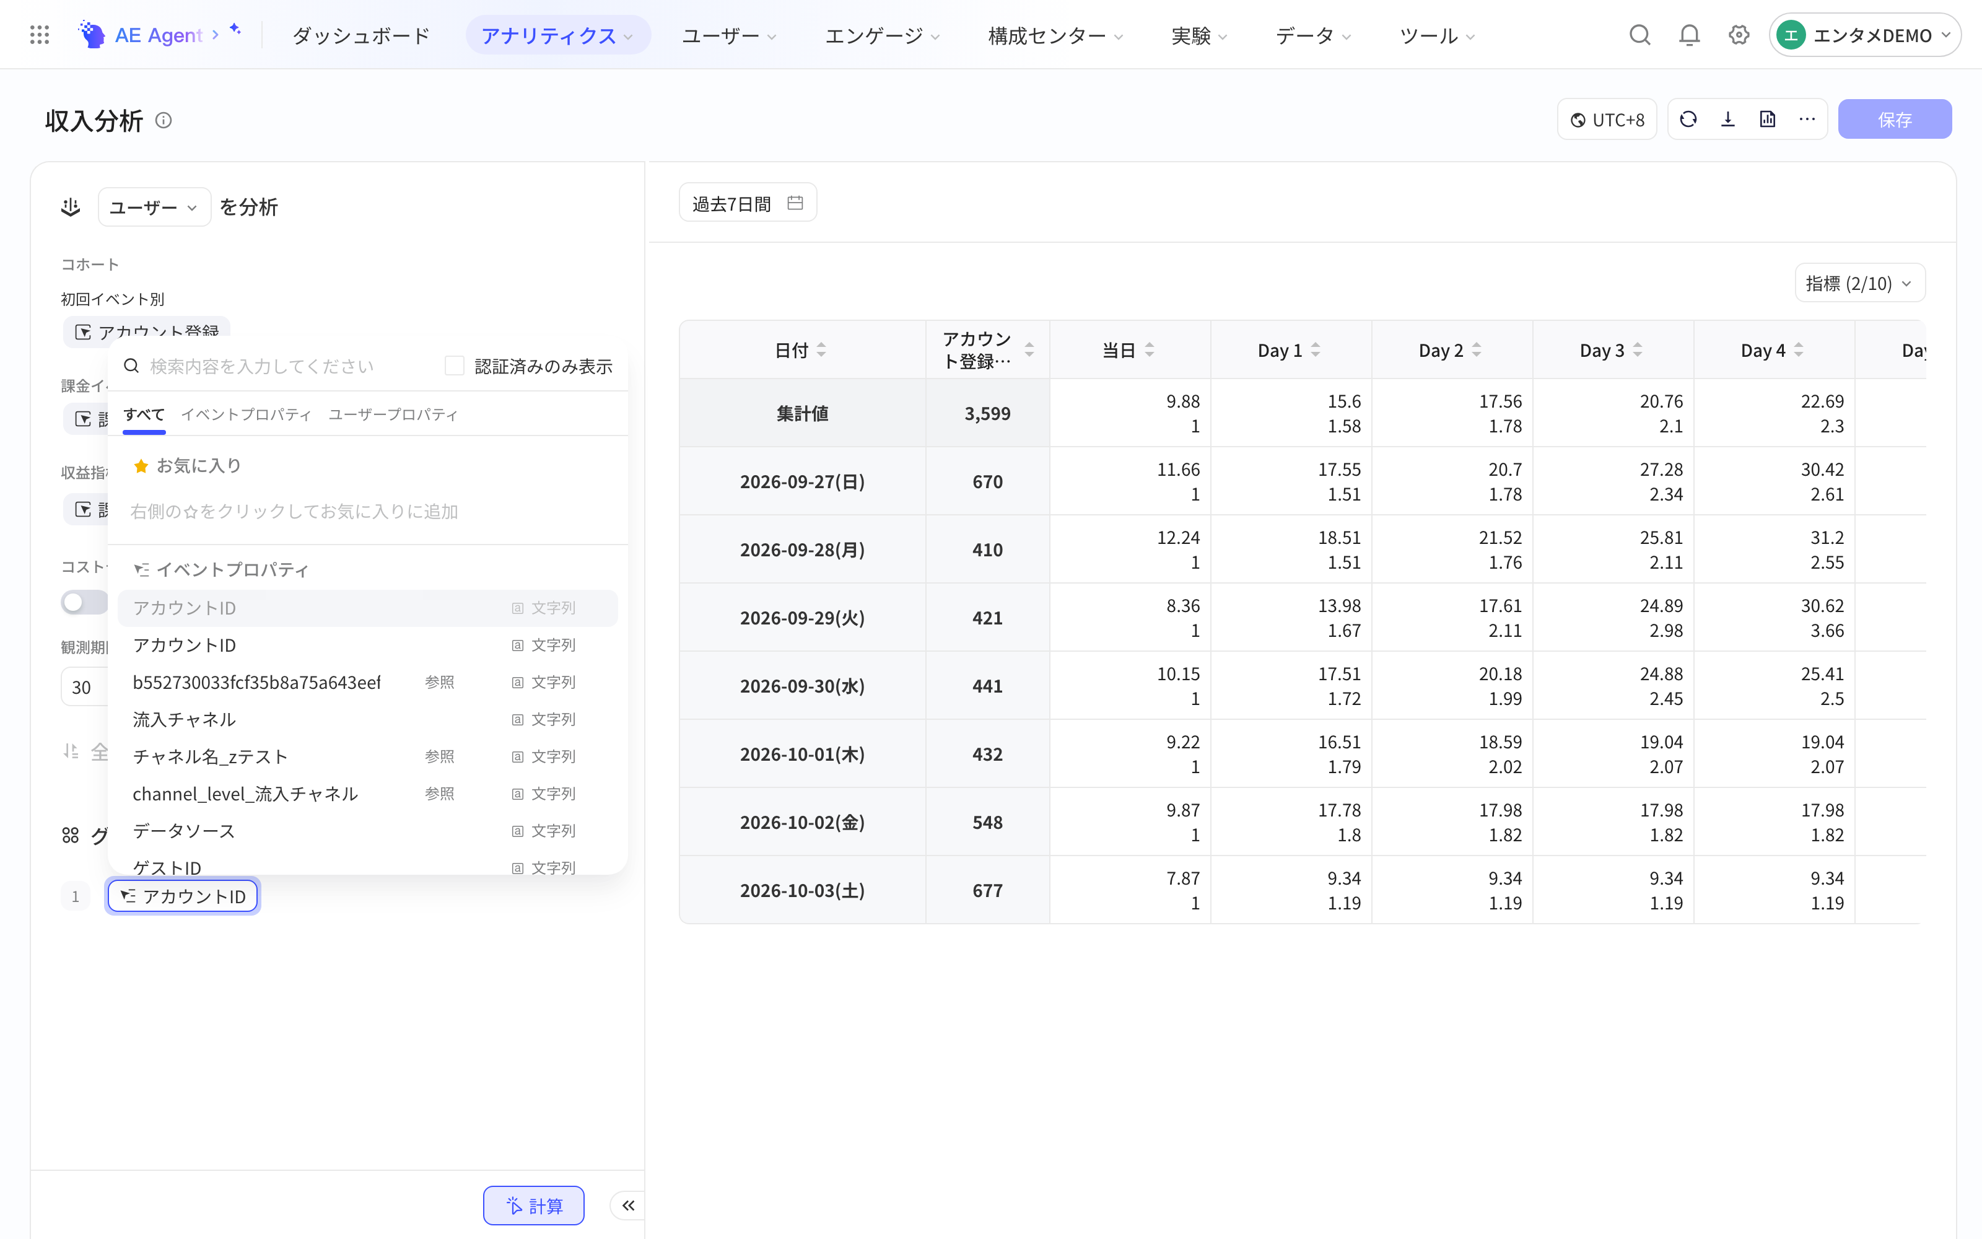This screenshot has width=1982, height=1239.
Task: Click the report chart icon beside download
Action: click(x=1768, y=120)
